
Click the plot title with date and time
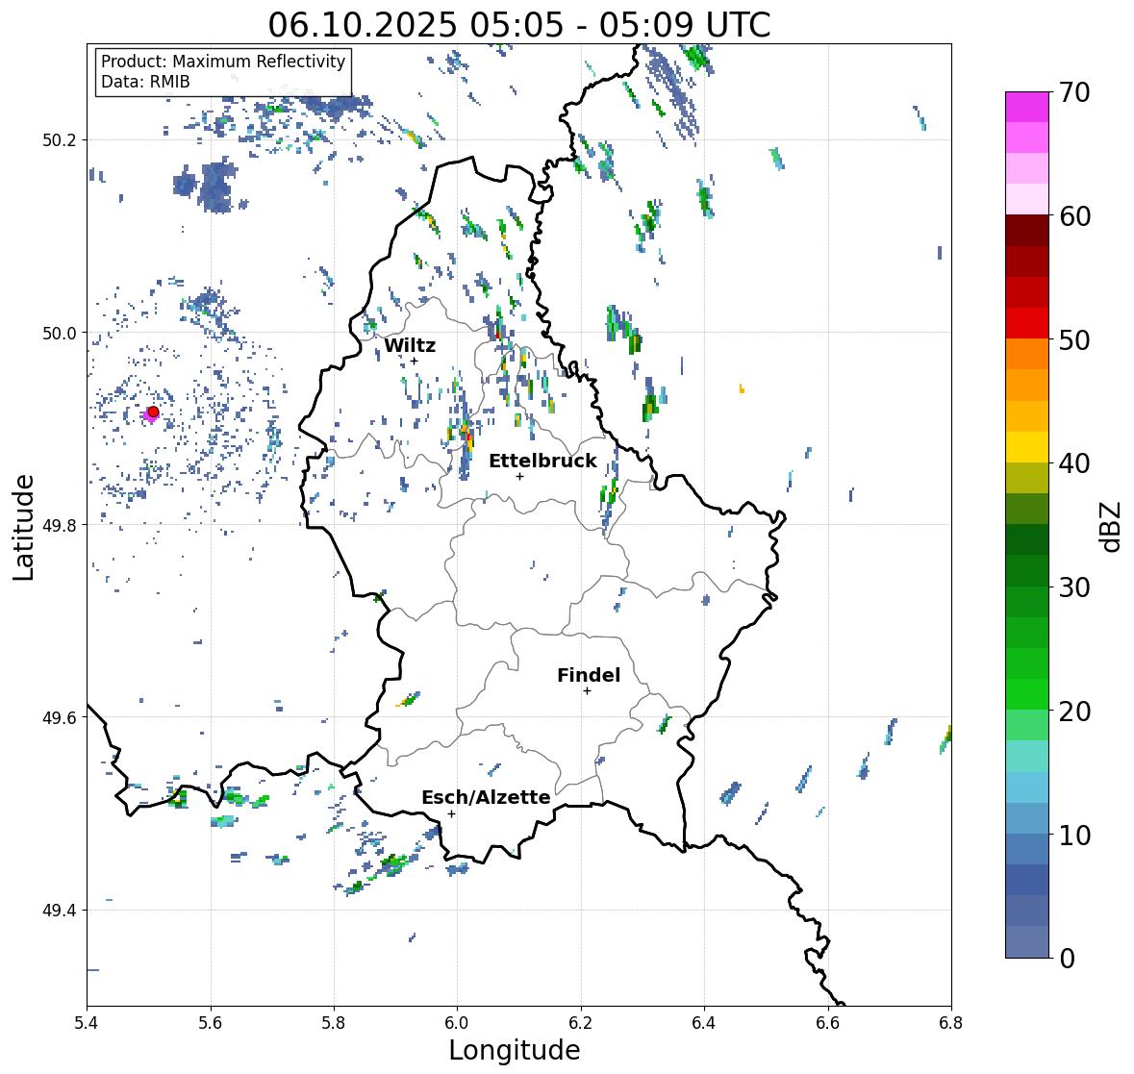pos(519,25)
